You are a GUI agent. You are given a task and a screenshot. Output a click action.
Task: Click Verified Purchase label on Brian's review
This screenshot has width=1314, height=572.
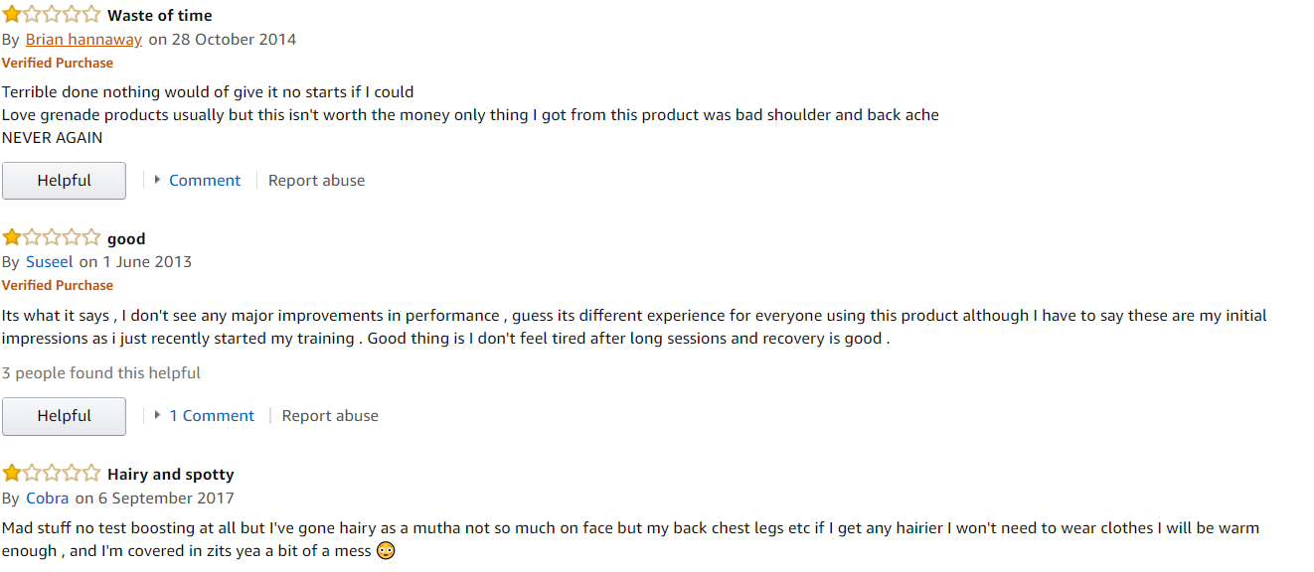tap(58, 63)
